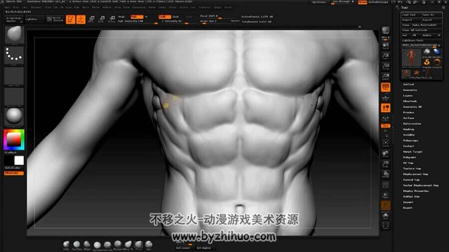Open the Document menu

tap(36, 7)
